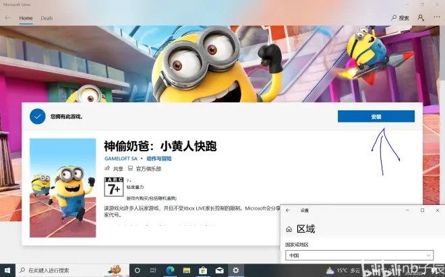Screen dimensions: 445x277
Task: Open the Store 搜索 search icon
Action: (400, 18)
